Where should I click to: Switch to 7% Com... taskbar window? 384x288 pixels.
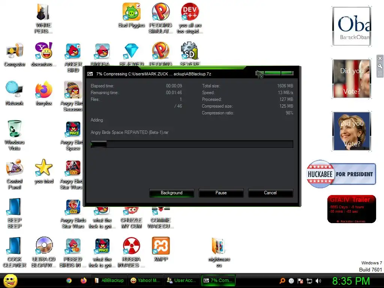(218, 280)
